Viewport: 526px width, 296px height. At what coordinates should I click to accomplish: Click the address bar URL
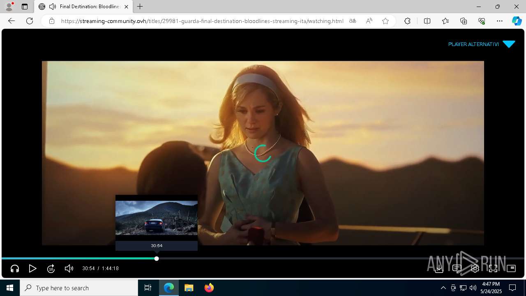(202, 21)
